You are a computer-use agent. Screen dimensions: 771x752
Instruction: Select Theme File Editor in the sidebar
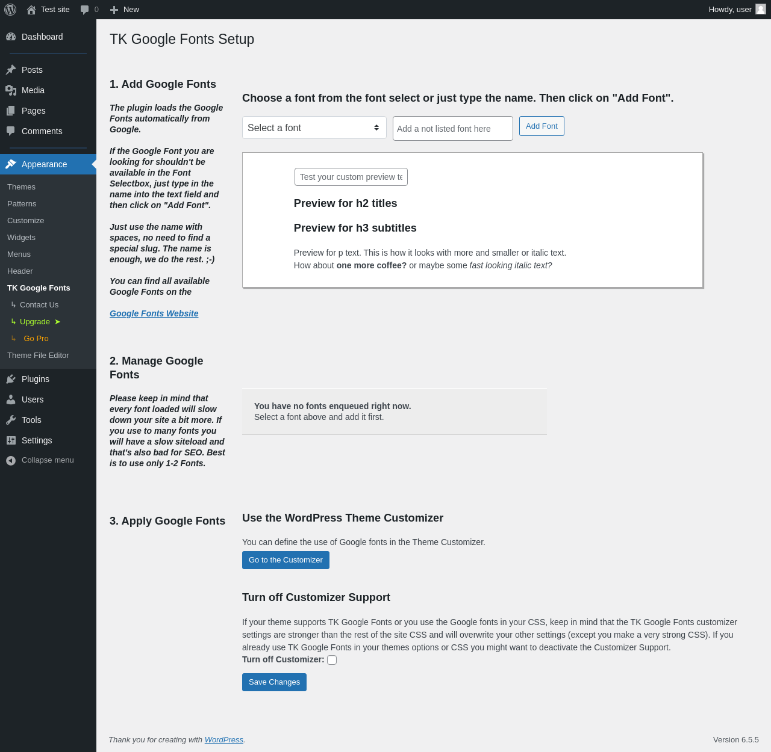pos(38,356)
